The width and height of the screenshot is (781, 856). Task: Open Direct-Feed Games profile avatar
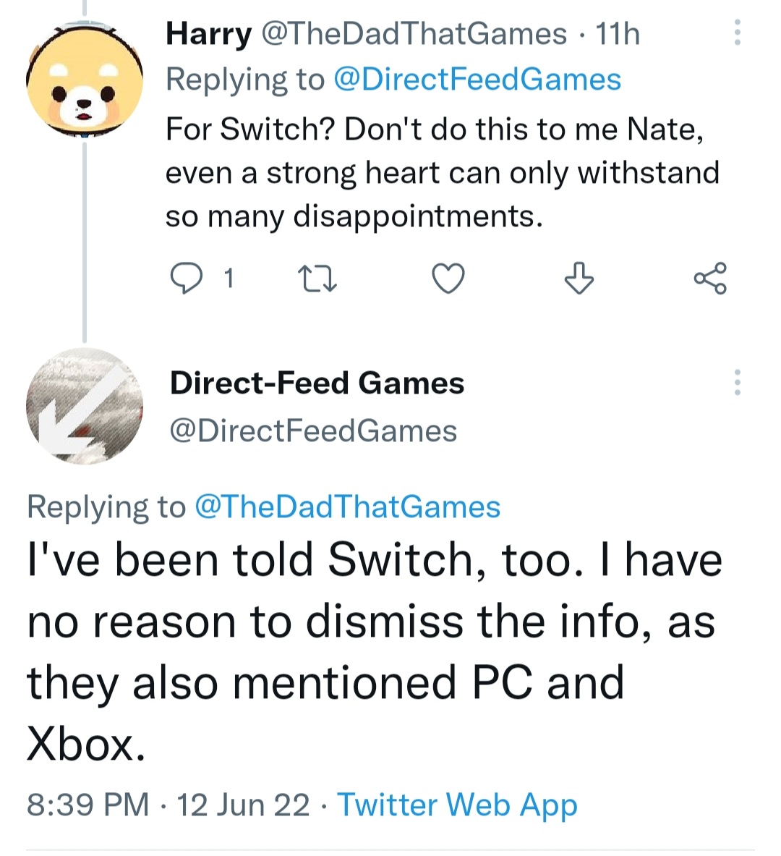(x=84, y=406)
